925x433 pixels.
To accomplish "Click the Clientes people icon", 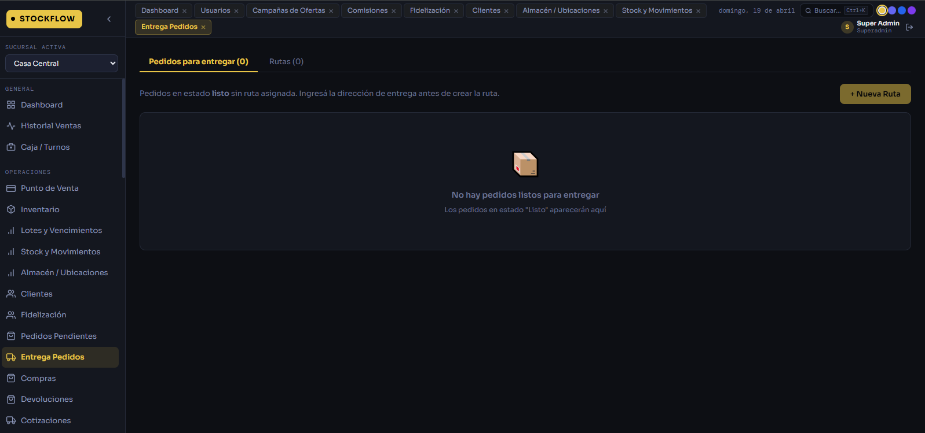I will pos(11,294).
